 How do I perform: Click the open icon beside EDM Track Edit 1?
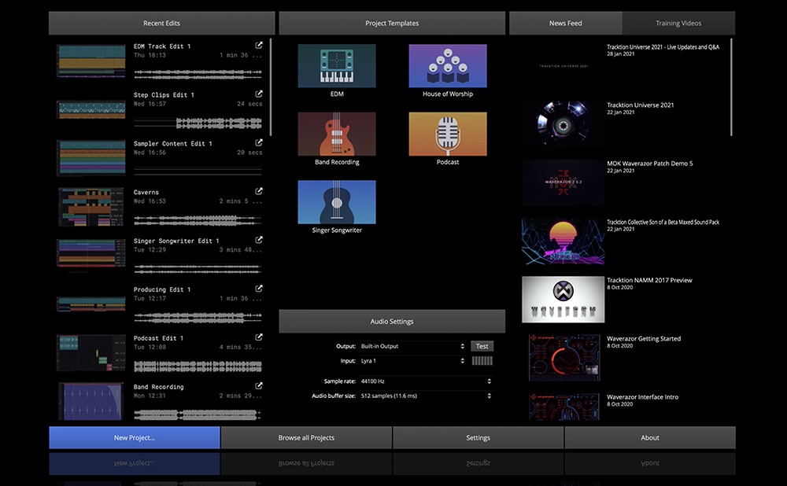259,46
